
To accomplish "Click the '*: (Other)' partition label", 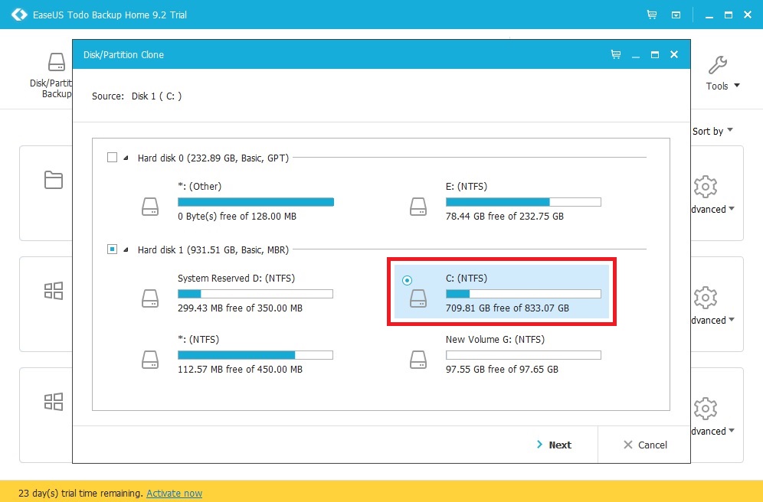I will [199, 187].
